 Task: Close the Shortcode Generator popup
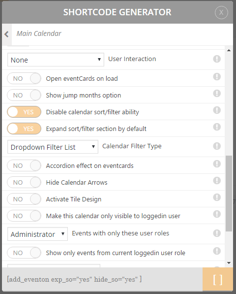221,12
